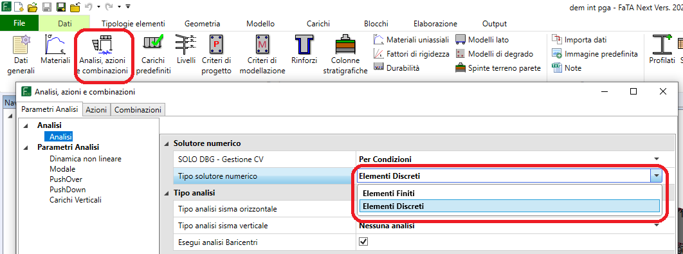Viewport: 683px width, 254px height.
Task: Open the Materiali stress-strain icon
Action: click(55, 45)
